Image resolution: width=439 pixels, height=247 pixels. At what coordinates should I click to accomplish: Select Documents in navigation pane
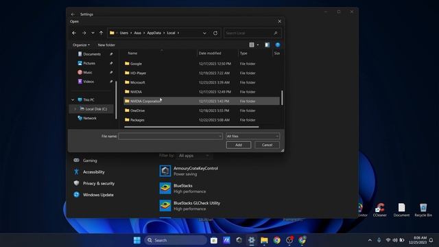click(92, 54)
